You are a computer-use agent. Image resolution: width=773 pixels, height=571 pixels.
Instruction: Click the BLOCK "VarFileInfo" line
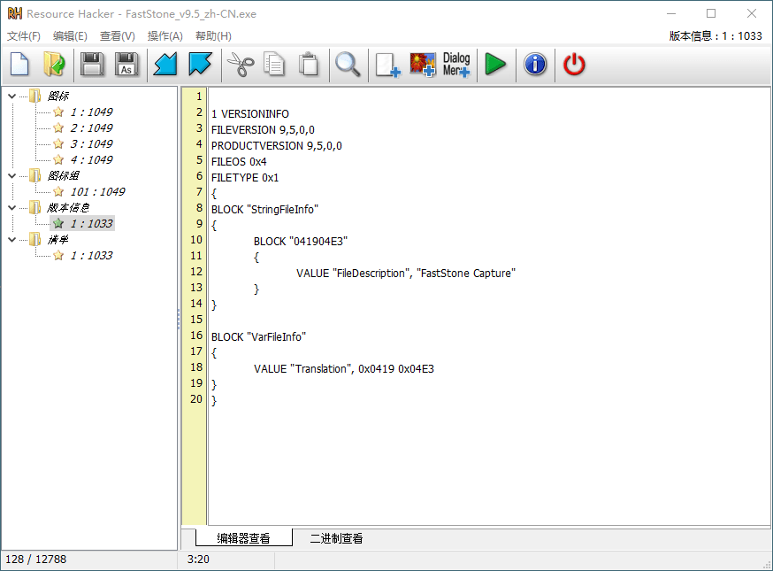(x=259, y=337)
